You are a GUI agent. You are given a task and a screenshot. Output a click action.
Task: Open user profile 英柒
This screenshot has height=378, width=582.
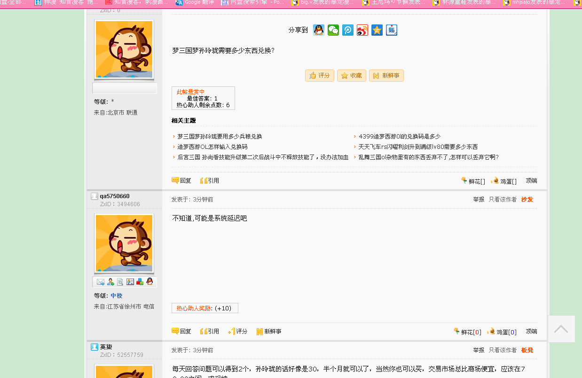(x=106, y=347)
